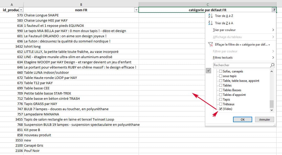Uncheck the (Vides) checkbox
The image size is (282, 155).
point(221,109)
